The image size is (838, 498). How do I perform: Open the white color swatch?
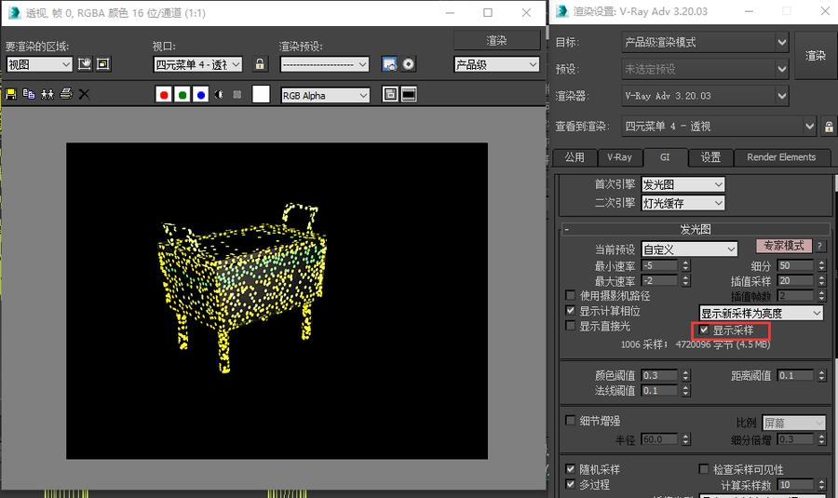tap(261, 94)
